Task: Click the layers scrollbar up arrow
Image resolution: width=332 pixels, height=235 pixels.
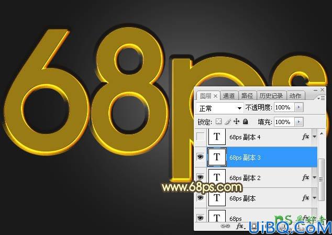Action: [x=322, y=133]
